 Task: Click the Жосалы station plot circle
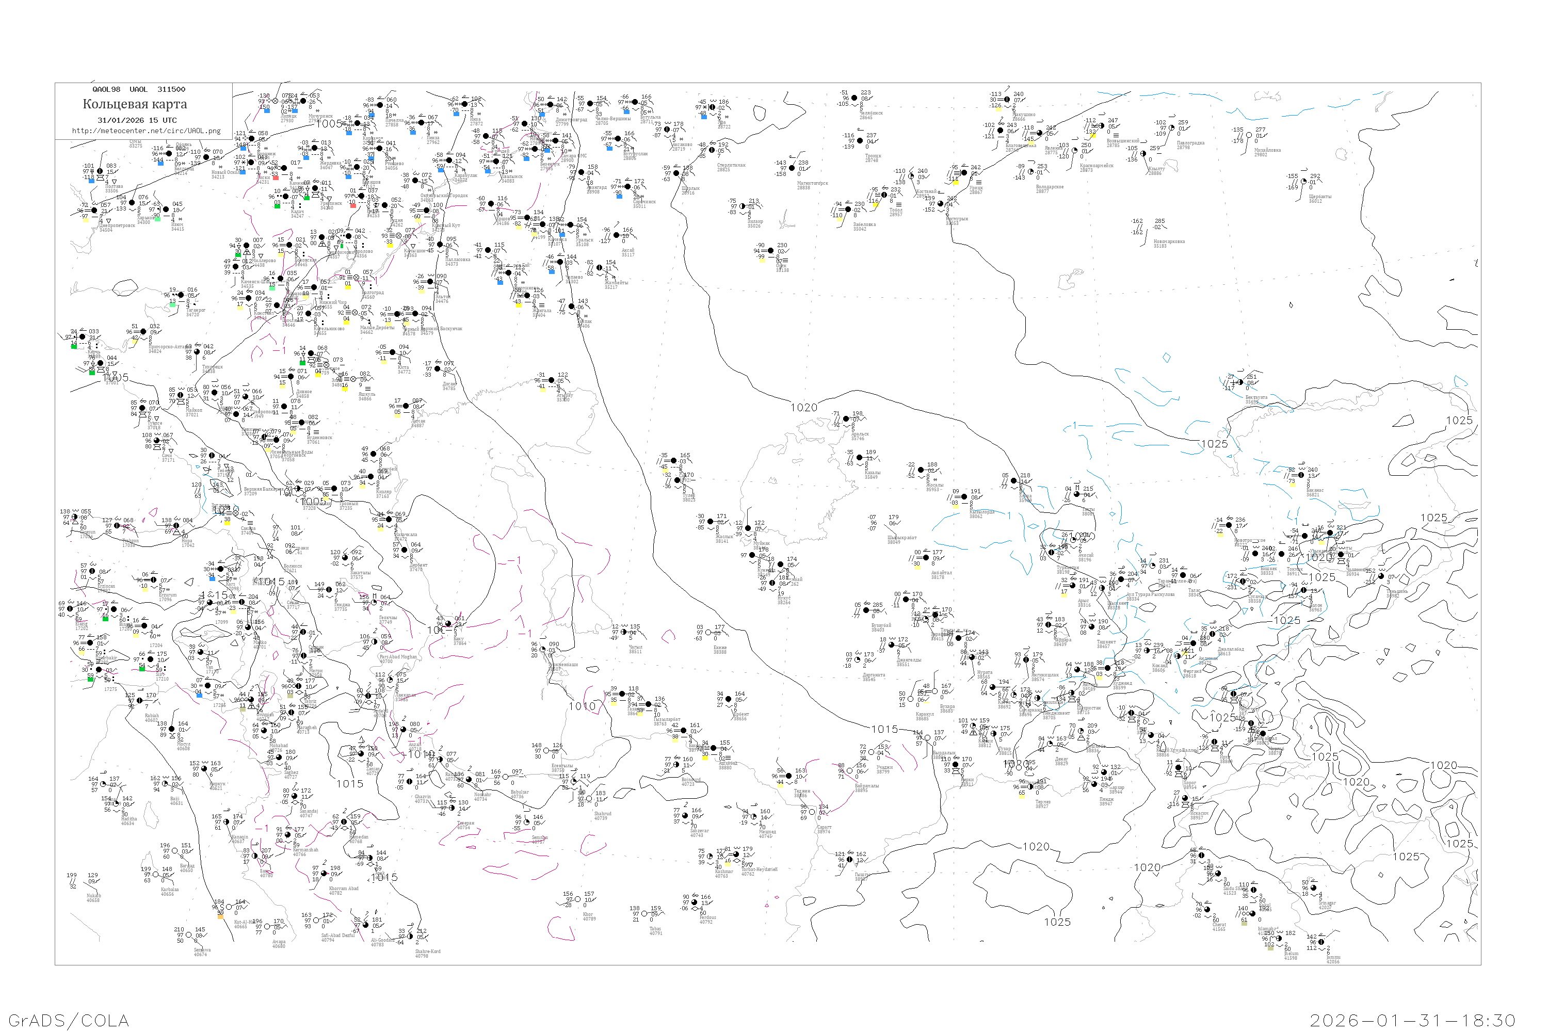pyautogui.click(x=922, y=470)
